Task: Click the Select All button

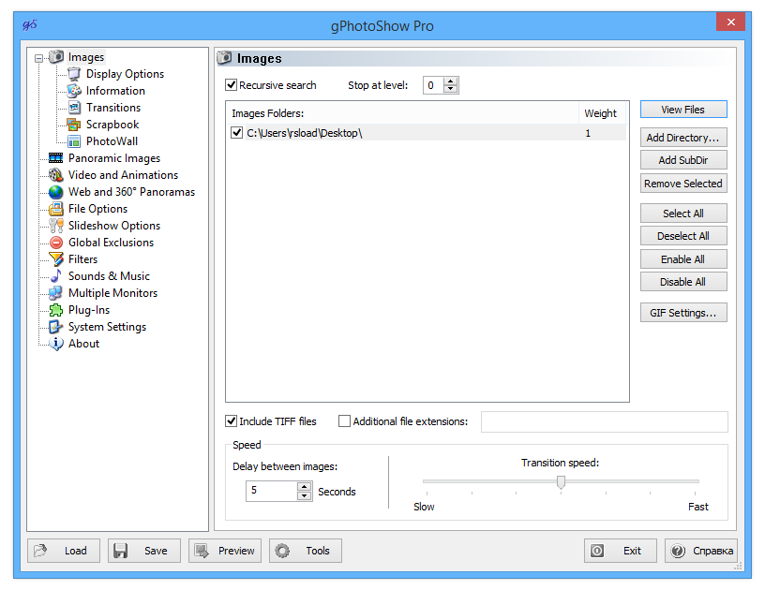Action: pos(683,214)
